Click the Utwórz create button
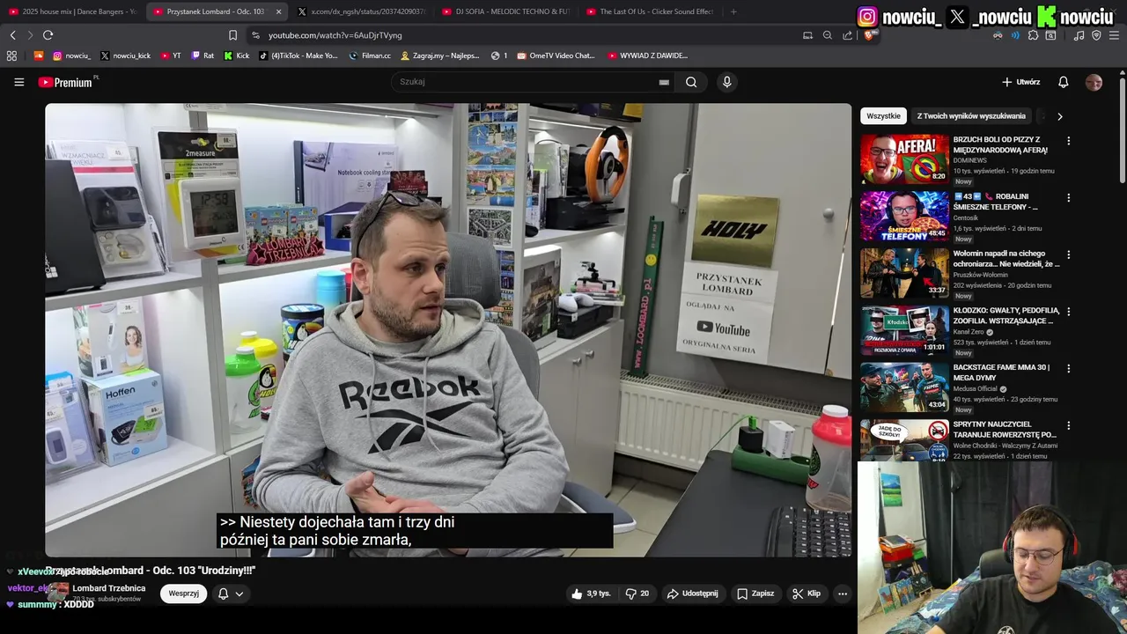The image size is (1127, 634). click(1020, 82)
